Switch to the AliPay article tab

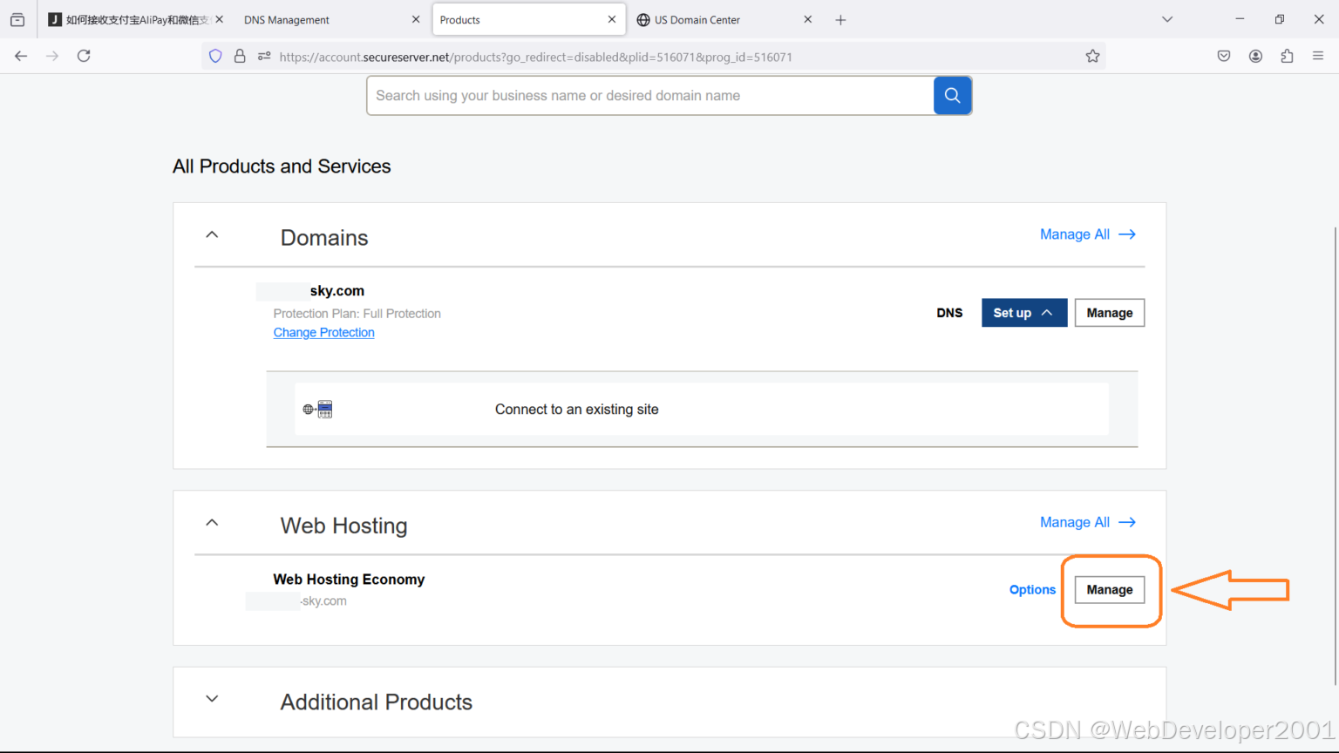click(x=136, y=19)
